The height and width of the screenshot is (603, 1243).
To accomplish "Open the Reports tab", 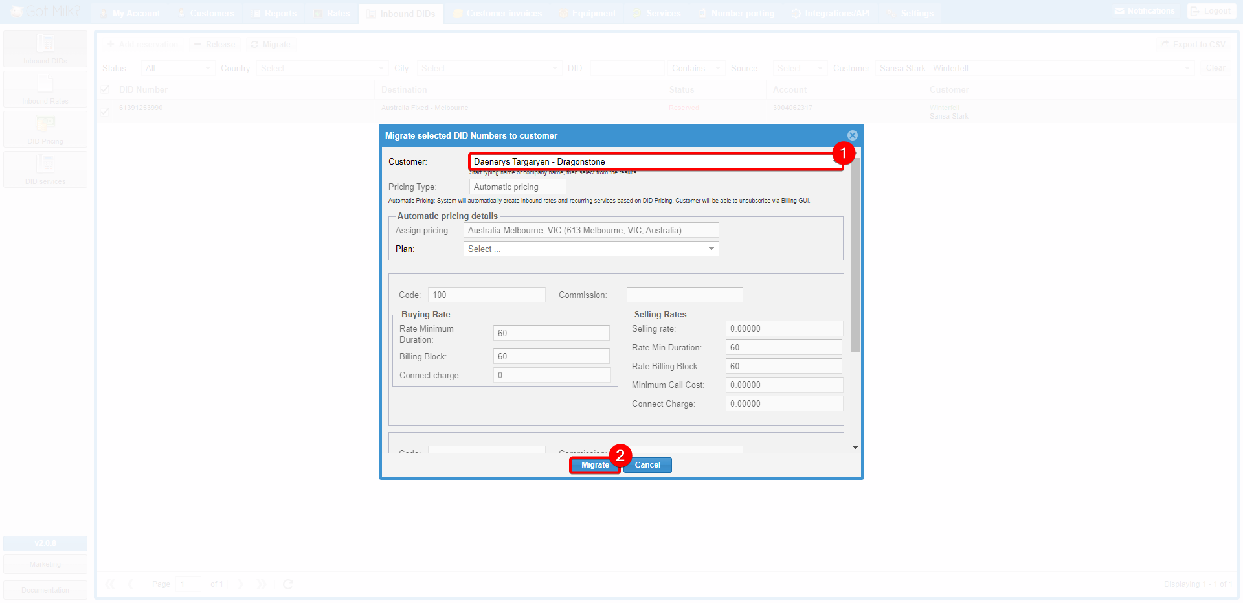I will (274, 13).
